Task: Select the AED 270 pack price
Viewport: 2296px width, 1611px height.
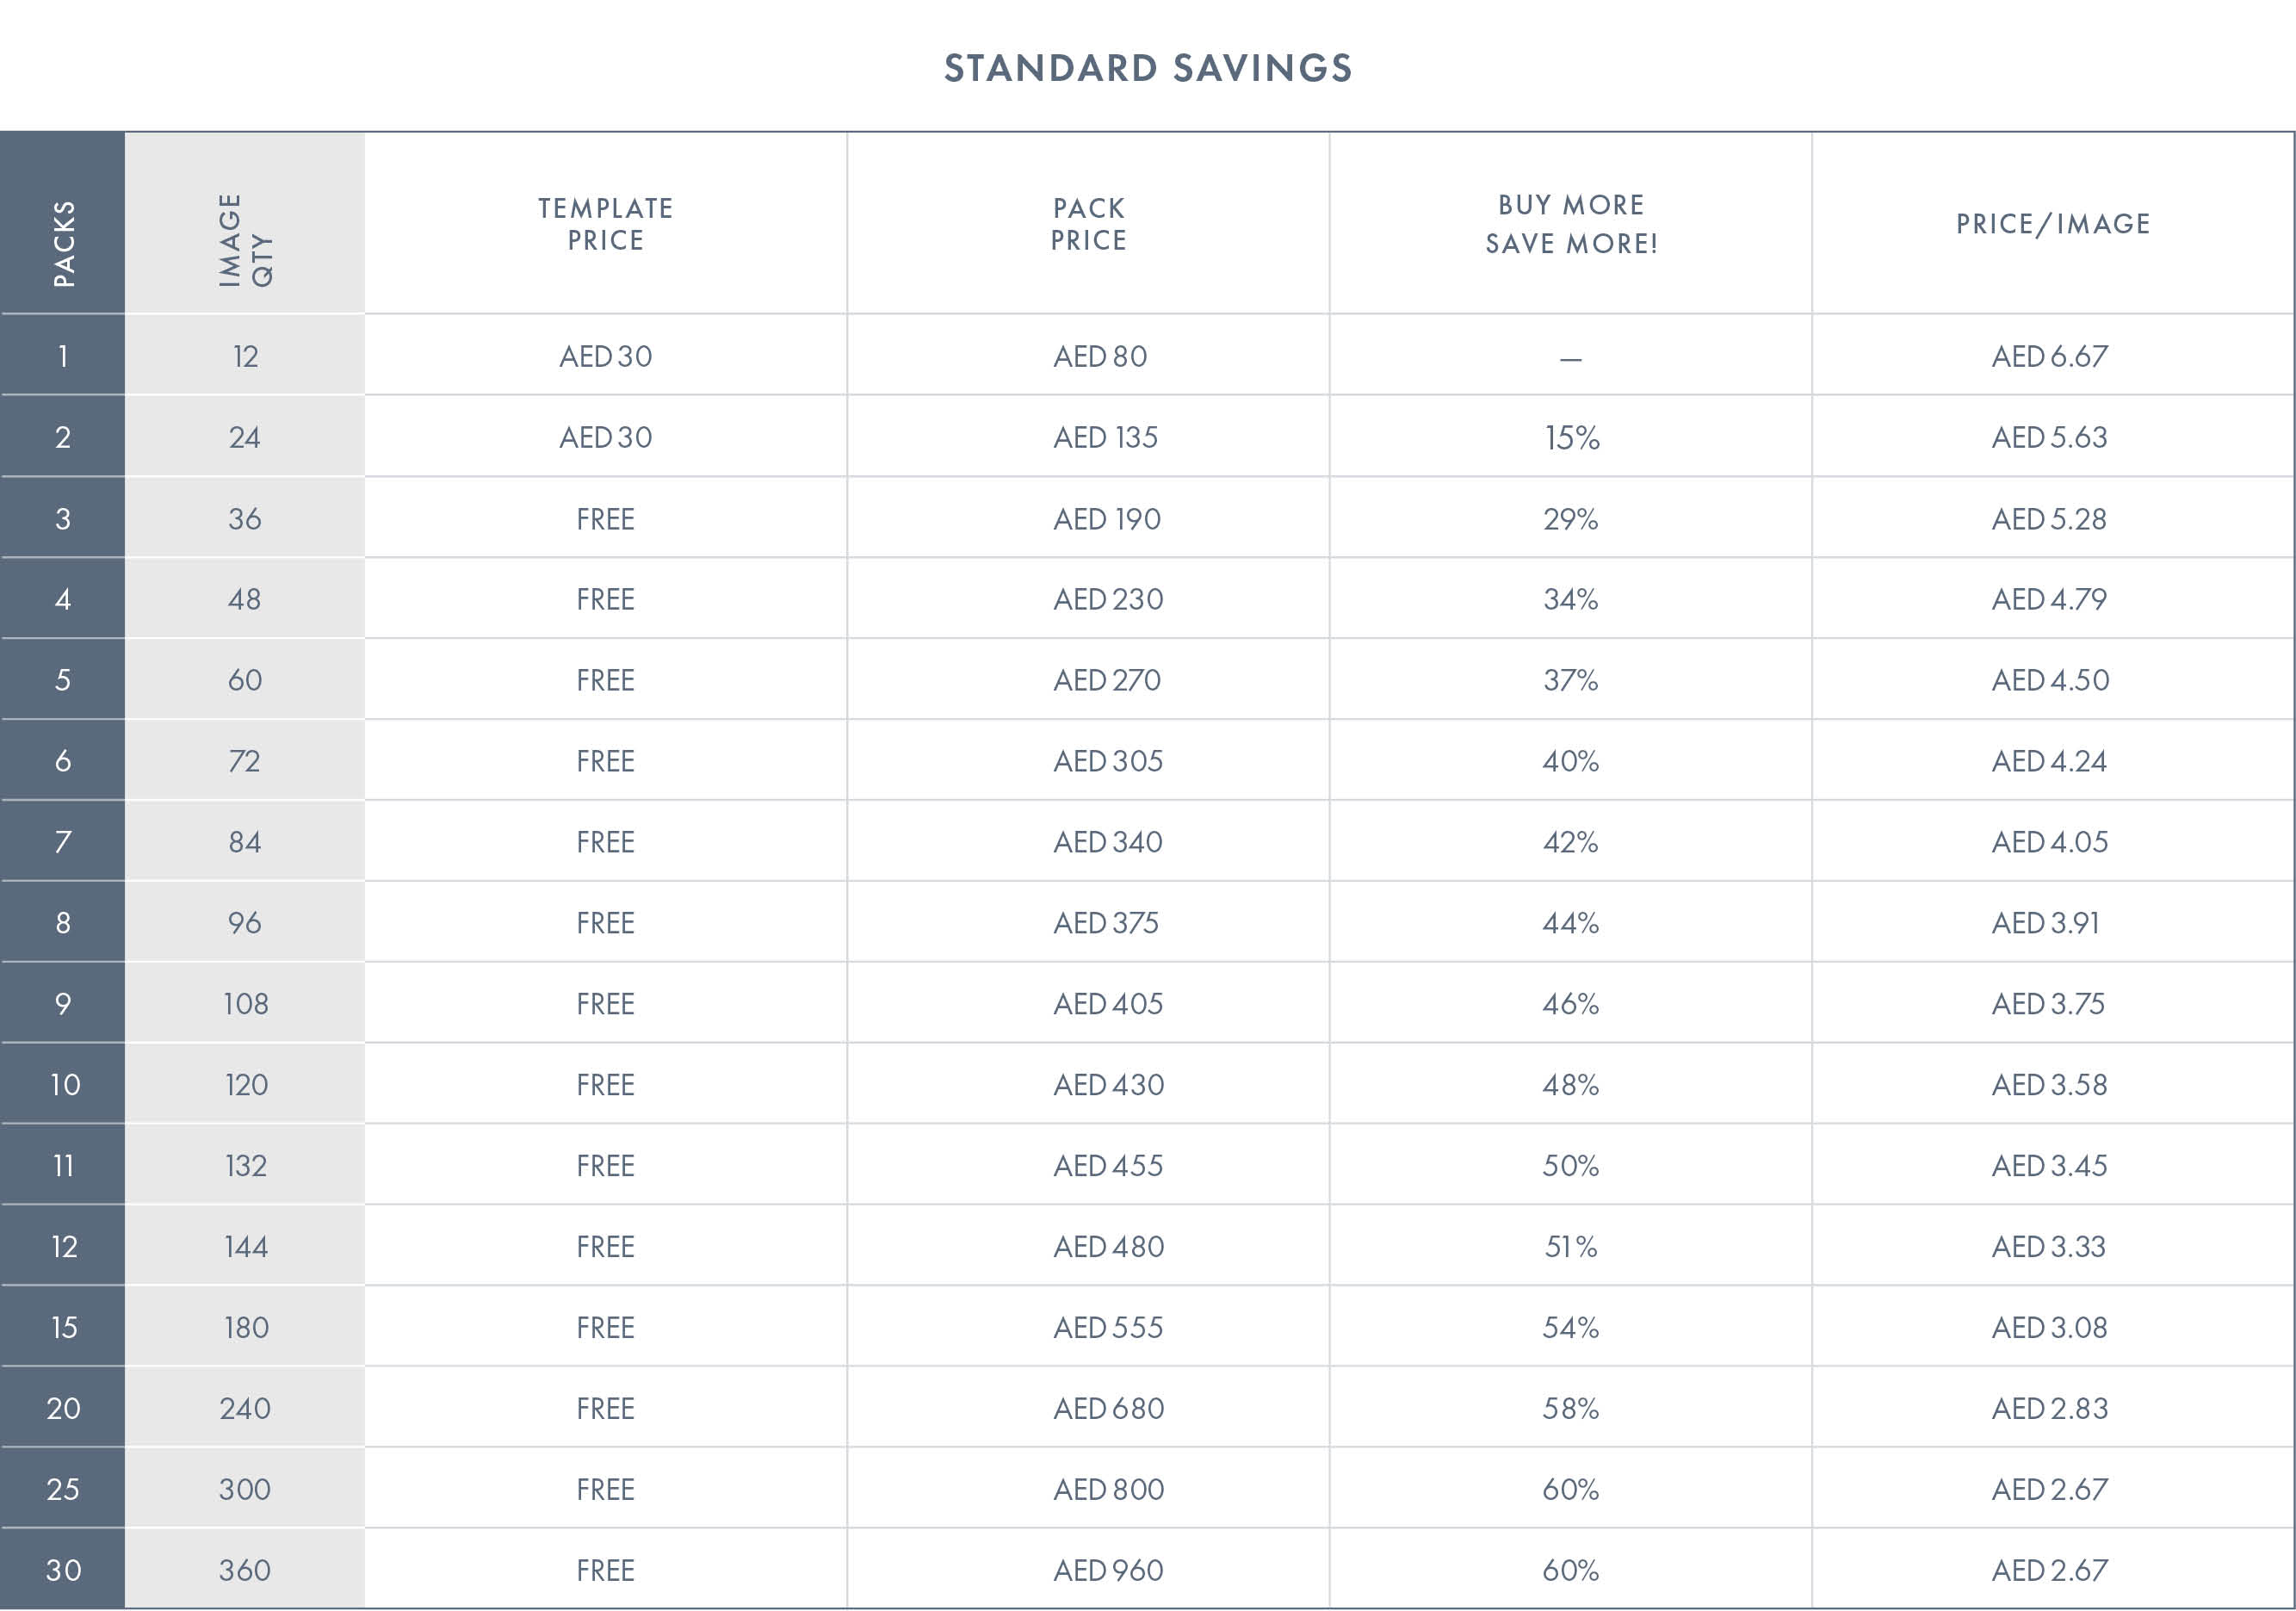Action: click(1107, 680)
